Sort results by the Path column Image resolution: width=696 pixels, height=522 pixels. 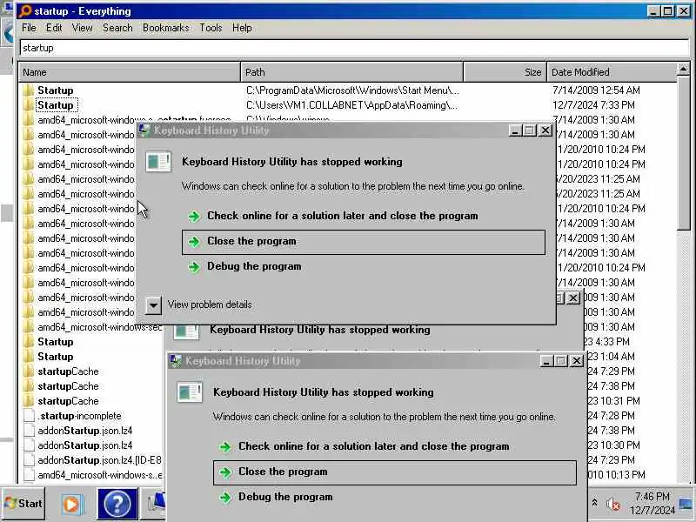coord(352,72)
